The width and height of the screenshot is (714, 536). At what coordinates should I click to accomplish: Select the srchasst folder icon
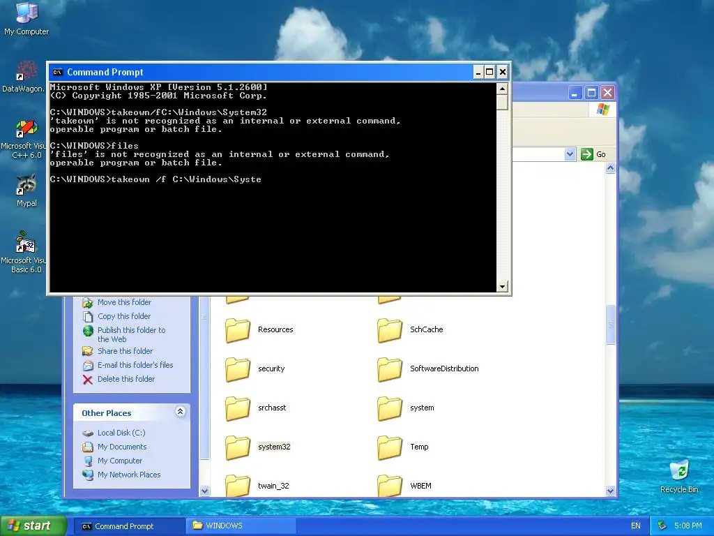(x=237, y=408)
